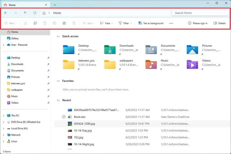Open a new tab with plus button
The height and width of the screenshot is (154, 231).
pos(55,5)
